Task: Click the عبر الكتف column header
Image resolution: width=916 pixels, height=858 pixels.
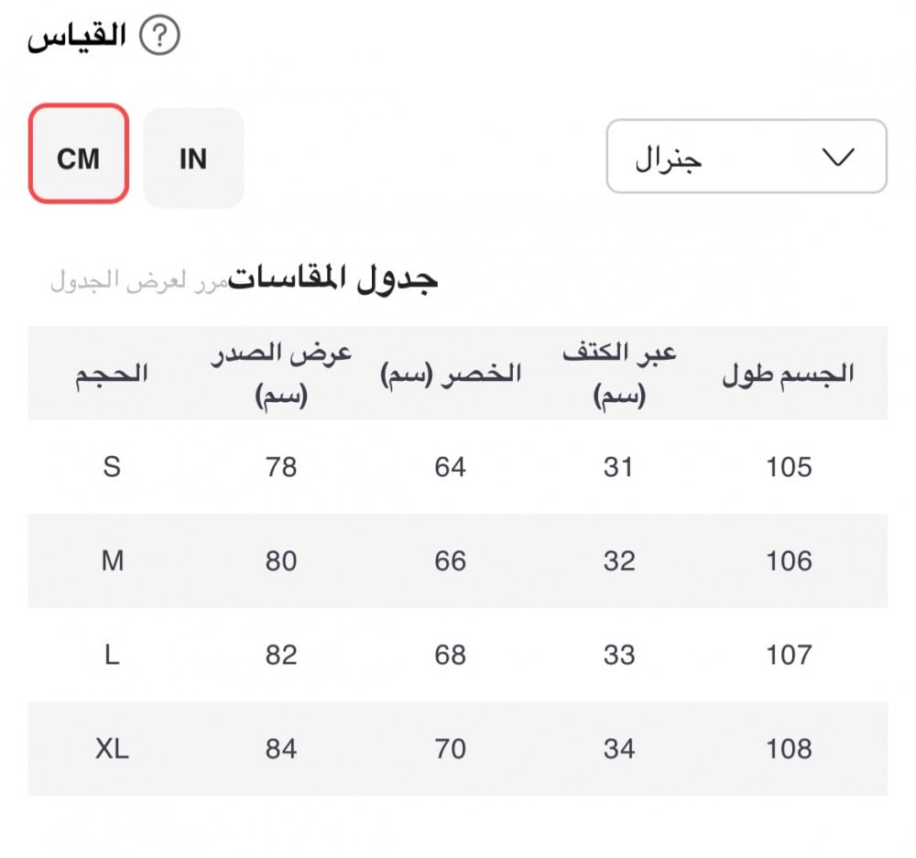Action: point(619,374)
